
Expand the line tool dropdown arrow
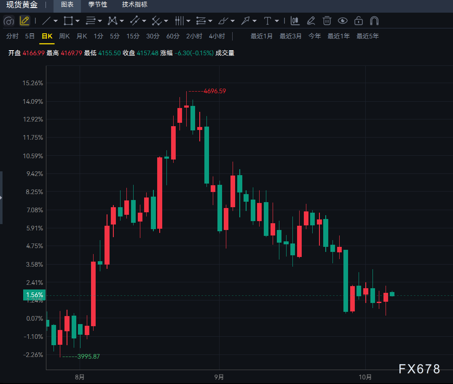coord(56,21)
